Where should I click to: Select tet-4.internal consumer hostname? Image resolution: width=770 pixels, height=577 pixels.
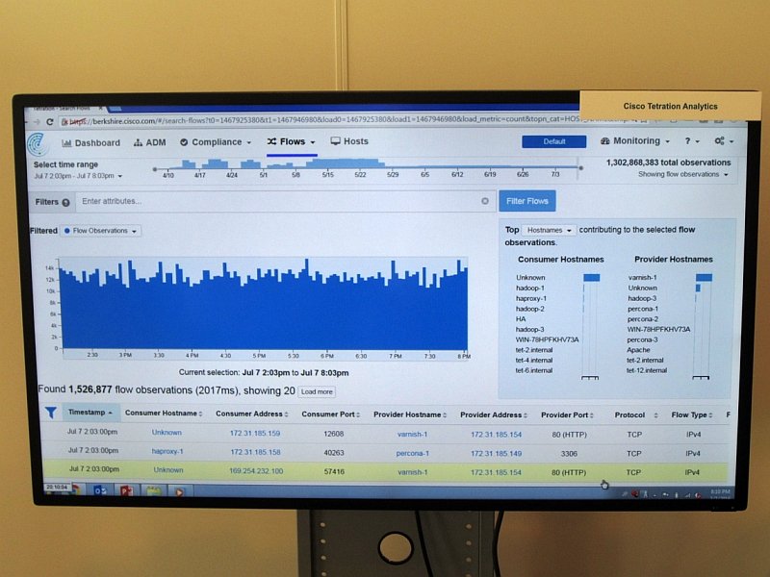534,360
